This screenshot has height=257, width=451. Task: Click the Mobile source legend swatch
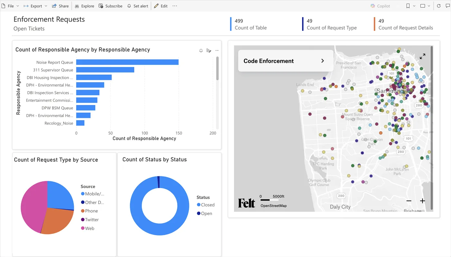(x=83, y=194)
